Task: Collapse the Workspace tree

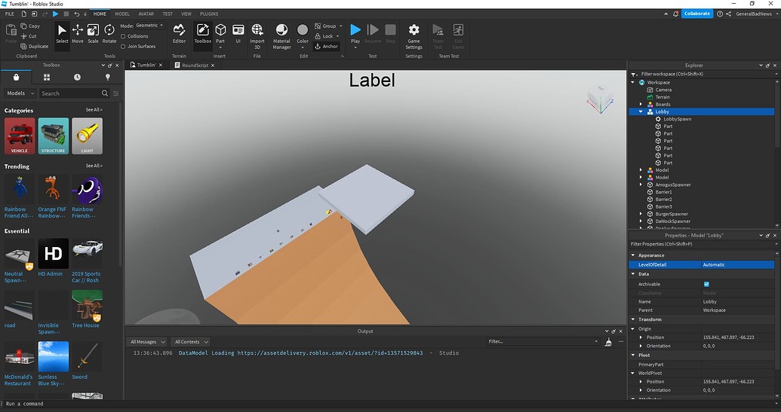Action: [x=633, y=83]
